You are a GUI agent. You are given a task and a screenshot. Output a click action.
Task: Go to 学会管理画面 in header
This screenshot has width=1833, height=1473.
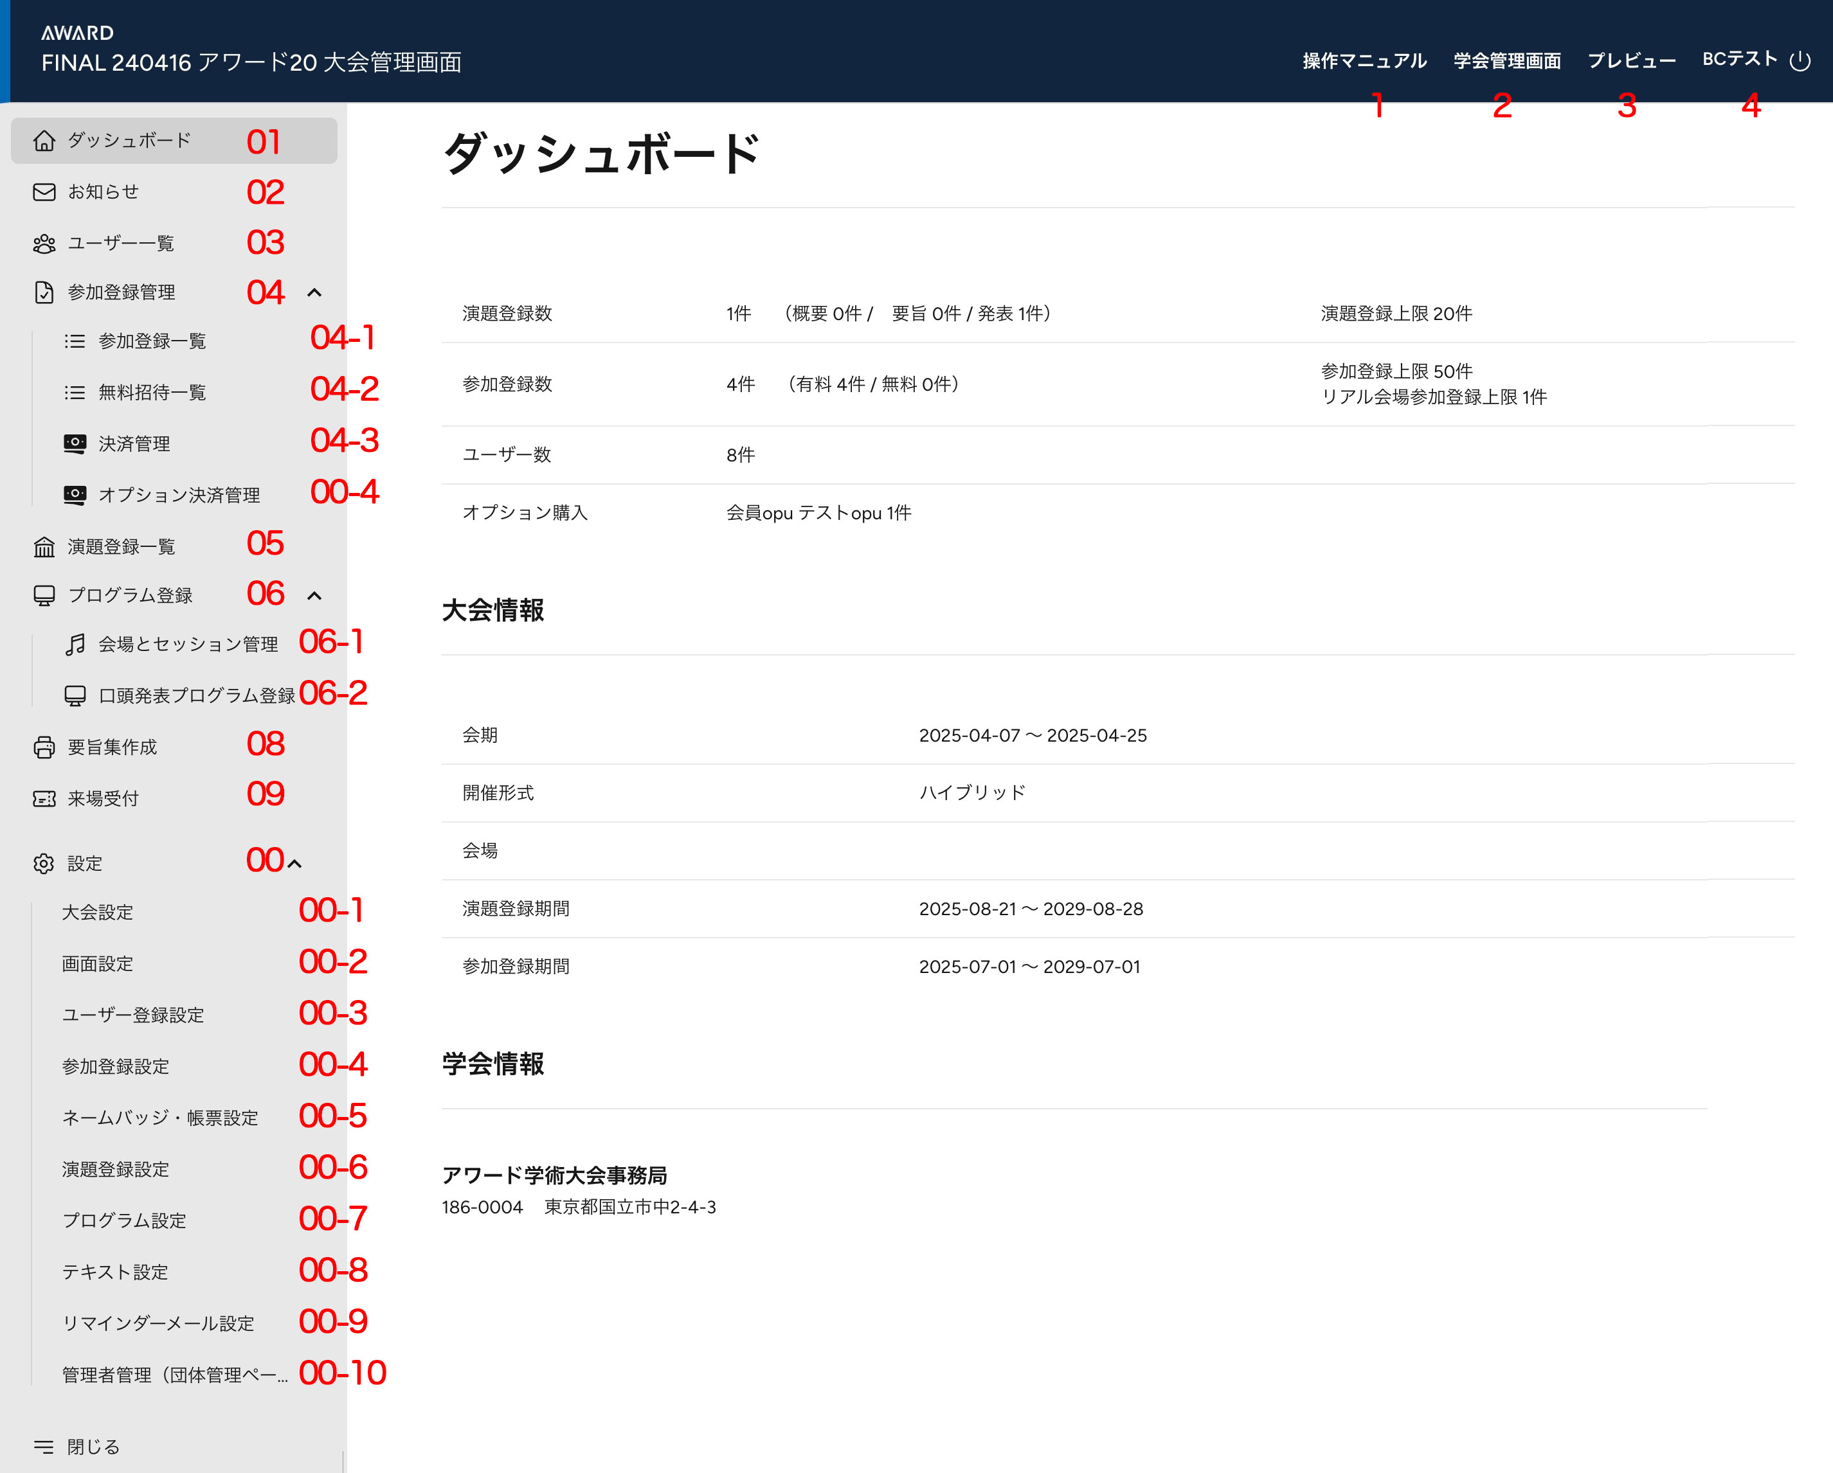tap(1506, 61)
